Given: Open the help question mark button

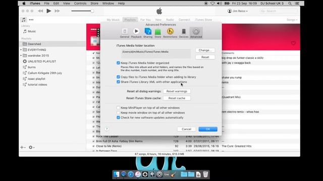Looking at the screenshot, I should pyautogui.click(x=106, y=129).
